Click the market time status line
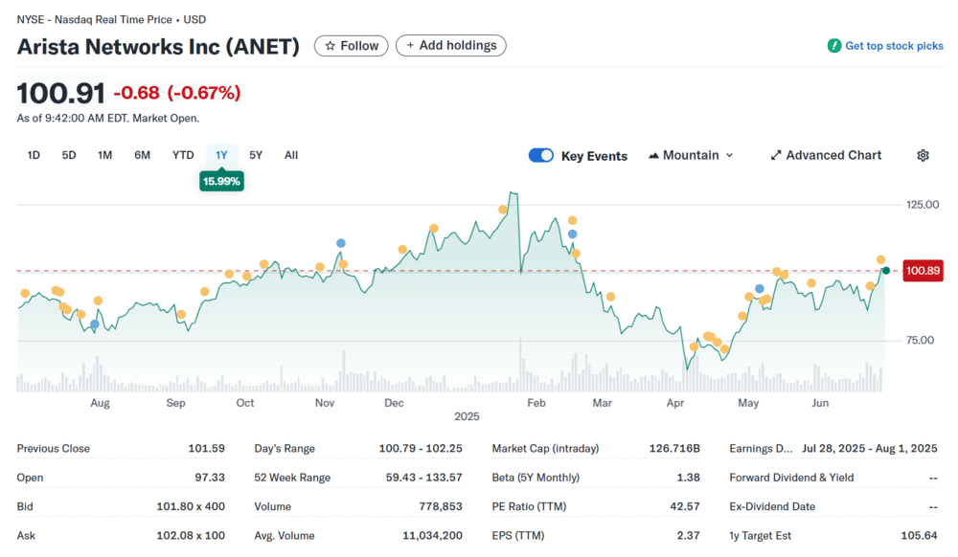This screenshot has width=958, height=557. point(108,119)
